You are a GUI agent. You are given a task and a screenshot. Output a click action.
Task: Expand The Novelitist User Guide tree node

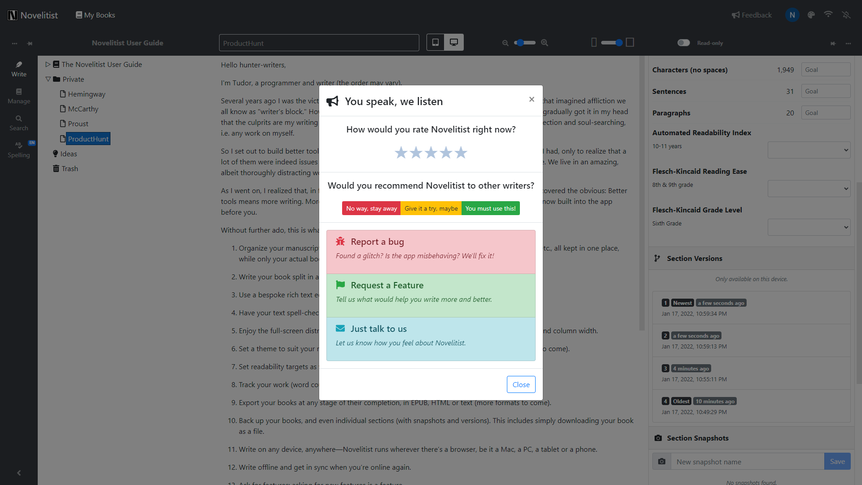[48, 64]
